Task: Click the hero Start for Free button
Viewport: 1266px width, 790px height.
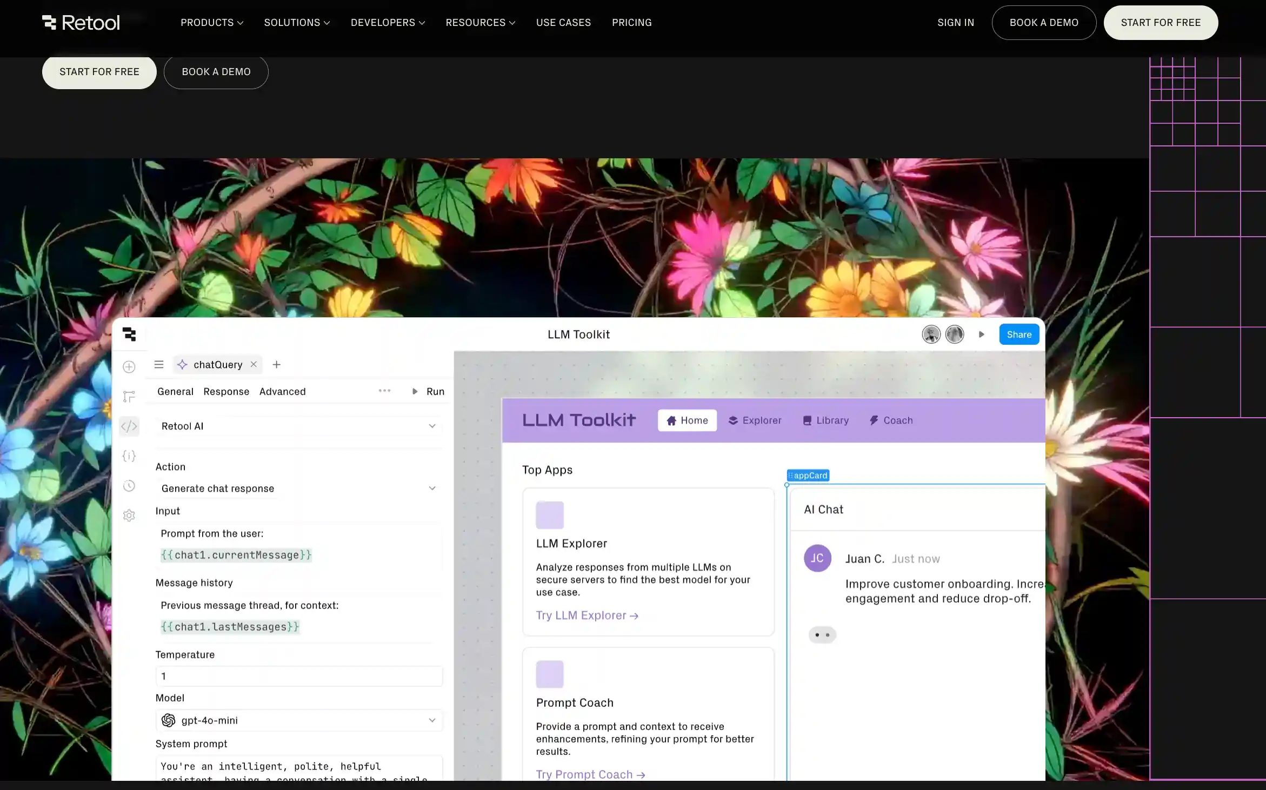Action: pyautogui.click(x=99, y=72)
